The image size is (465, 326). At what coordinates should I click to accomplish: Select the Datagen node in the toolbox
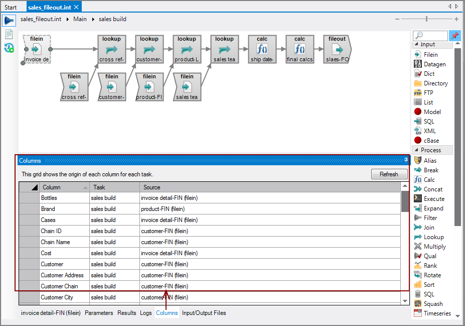[x=434, y=64]
